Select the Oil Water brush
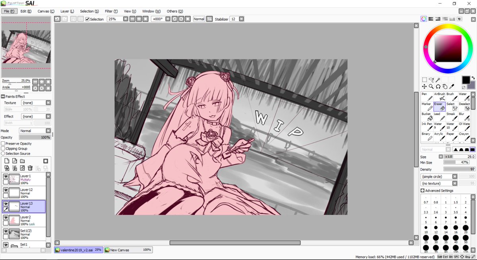This screenshot has width=477, height=260. click(x=464, y=126)
